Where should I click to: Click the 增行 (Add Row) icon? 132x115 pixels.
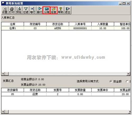coord(32,10)
